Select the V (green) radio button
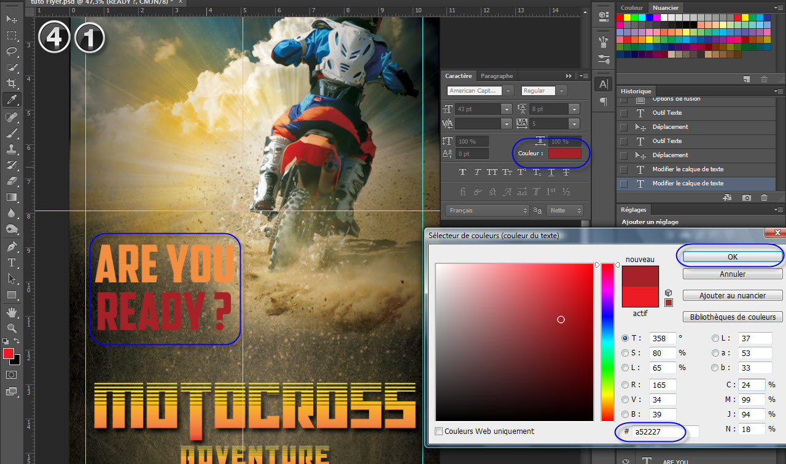 click(625, 400)
